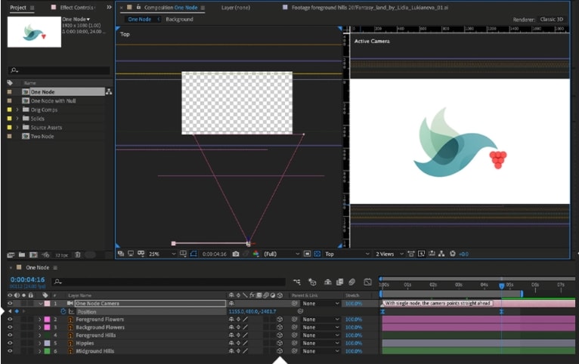This screenshot has width=579, height=364.
Task: Click the grid and guide options icon
Action: click(183, 254)
